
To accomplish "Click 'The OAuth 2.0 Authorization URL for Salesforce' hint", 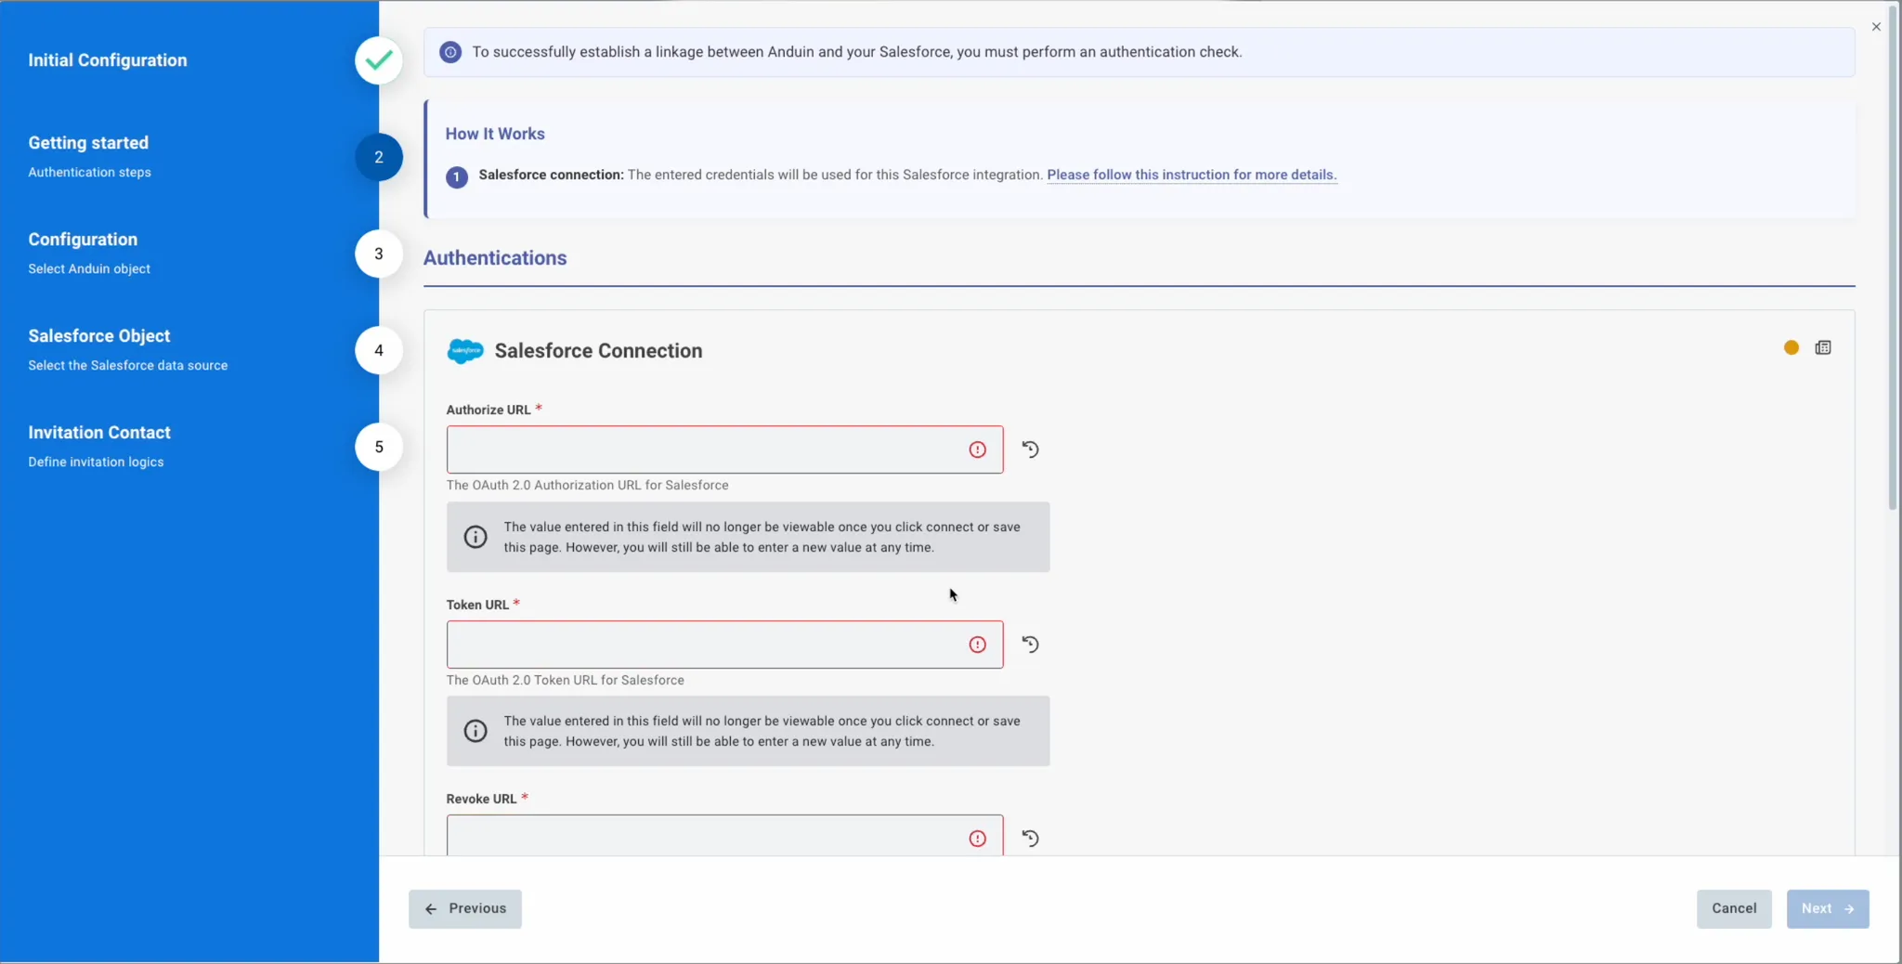I will coord(587,485).
